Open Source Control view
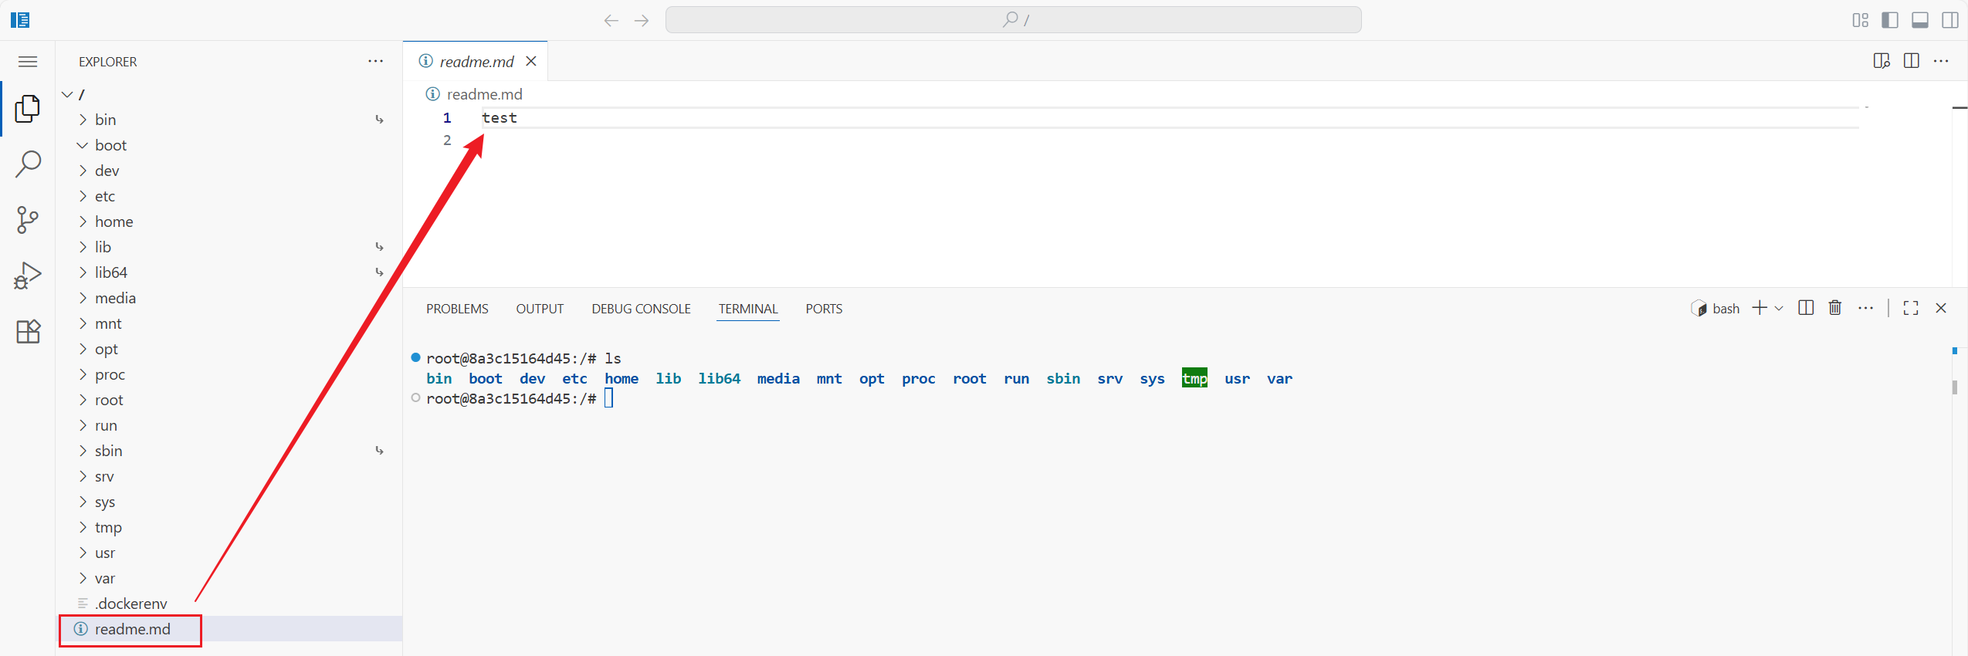Viewport: 1968px width, 656px height. tap(28, 220)
